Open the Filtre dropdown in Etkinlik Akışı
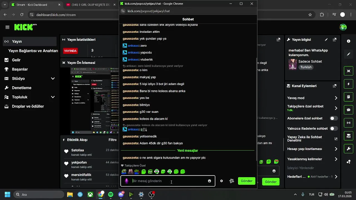Image resolution: width=356 pixels, height=200 pixels. (113, 140)
